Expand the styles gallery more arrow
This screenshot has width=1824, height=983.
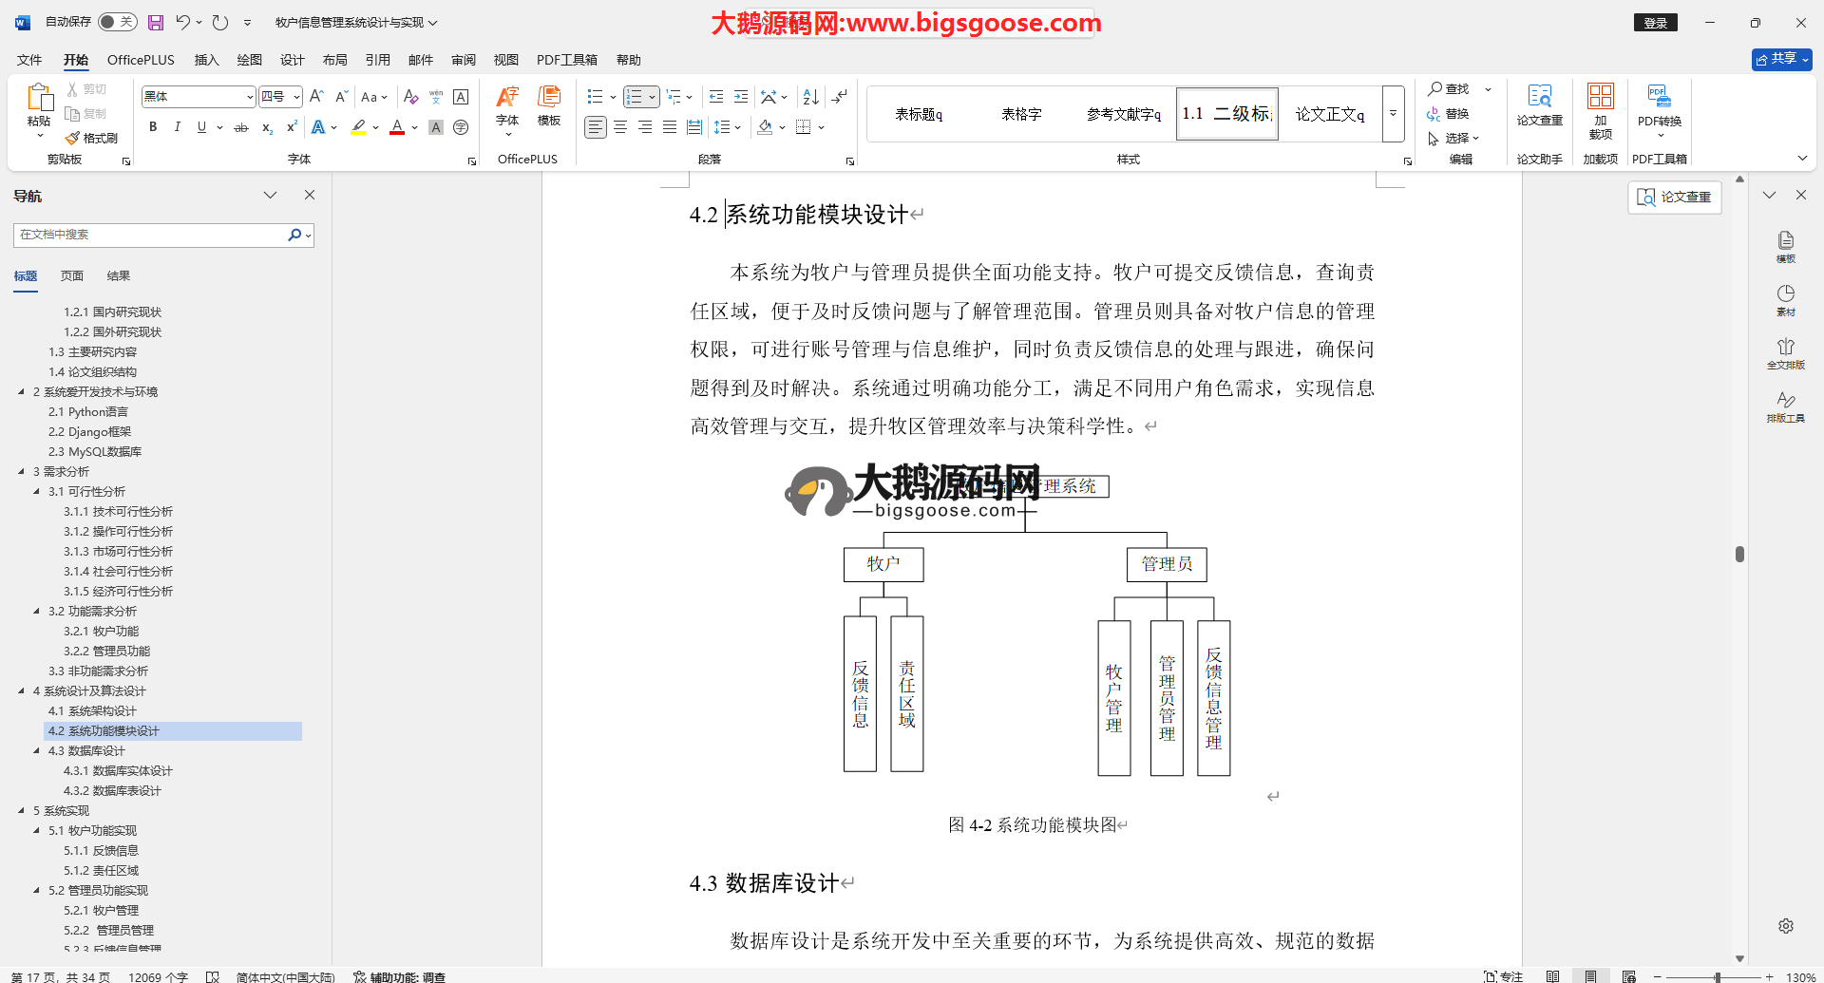click(1393, 114)
